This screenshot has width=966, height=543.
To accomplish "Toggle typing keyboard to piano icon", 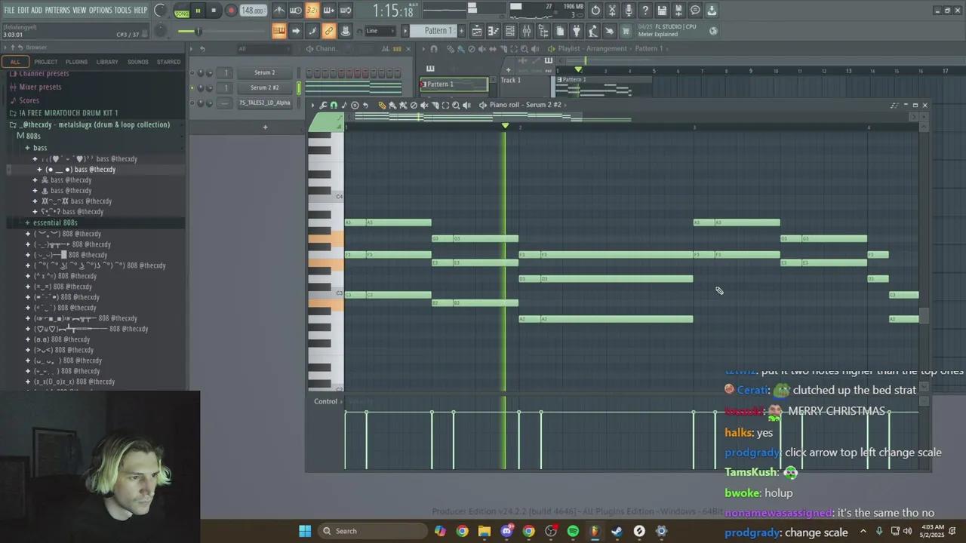I will click(x=278, y=31).
